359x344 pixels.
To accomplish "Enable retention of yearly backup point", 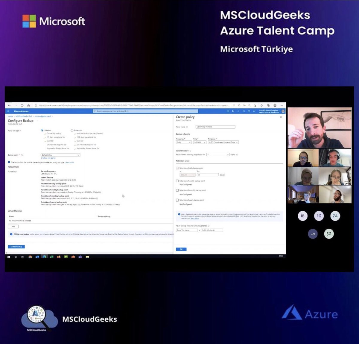I will pos(177,200).
